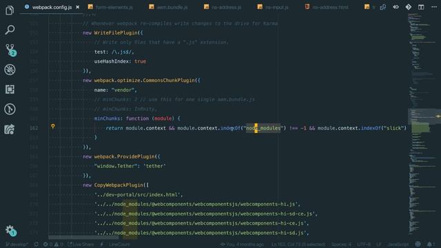Change indentation via Spaces: 4 status

341,245
